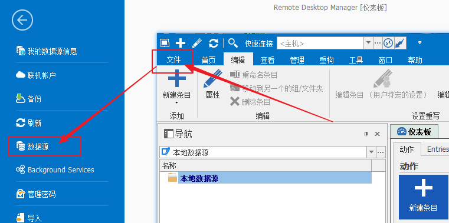
Task: Open Background Services entry
Action: (x=55, y=170)
